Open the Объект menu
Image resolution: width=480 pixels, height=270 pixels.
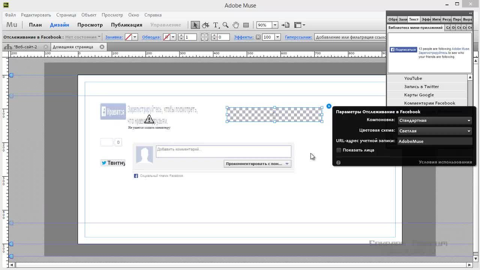89,15
